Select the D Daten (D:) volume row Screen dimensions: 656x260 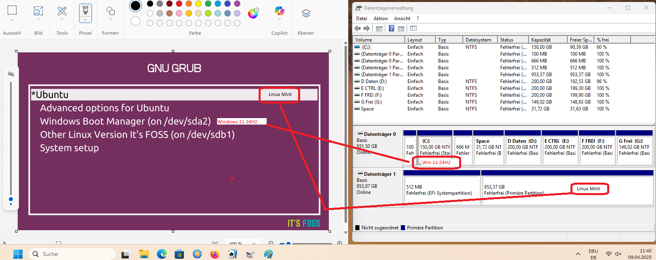tap(503, 81)
